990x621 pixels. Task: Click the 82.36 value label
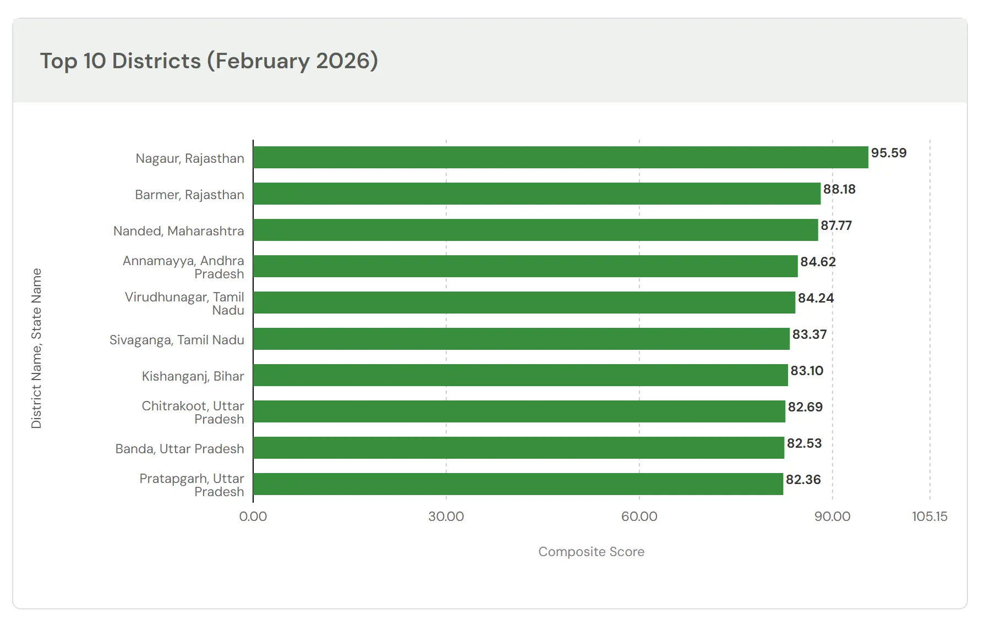(x=803, y=480)
